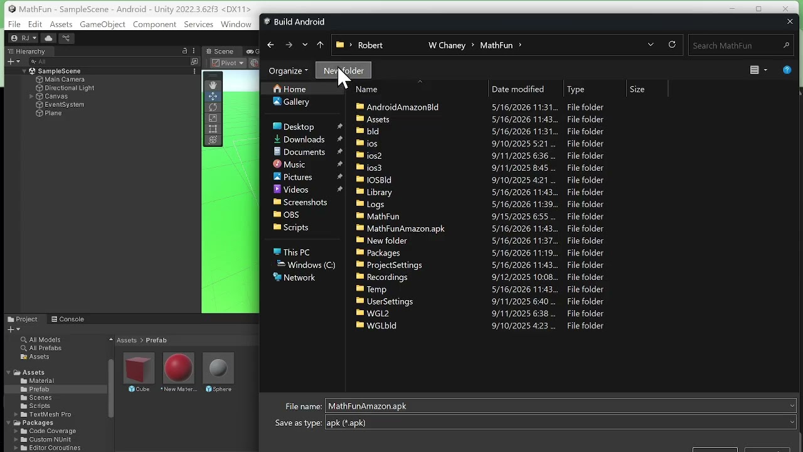Open RJ account dropdown

coord(23,38)
